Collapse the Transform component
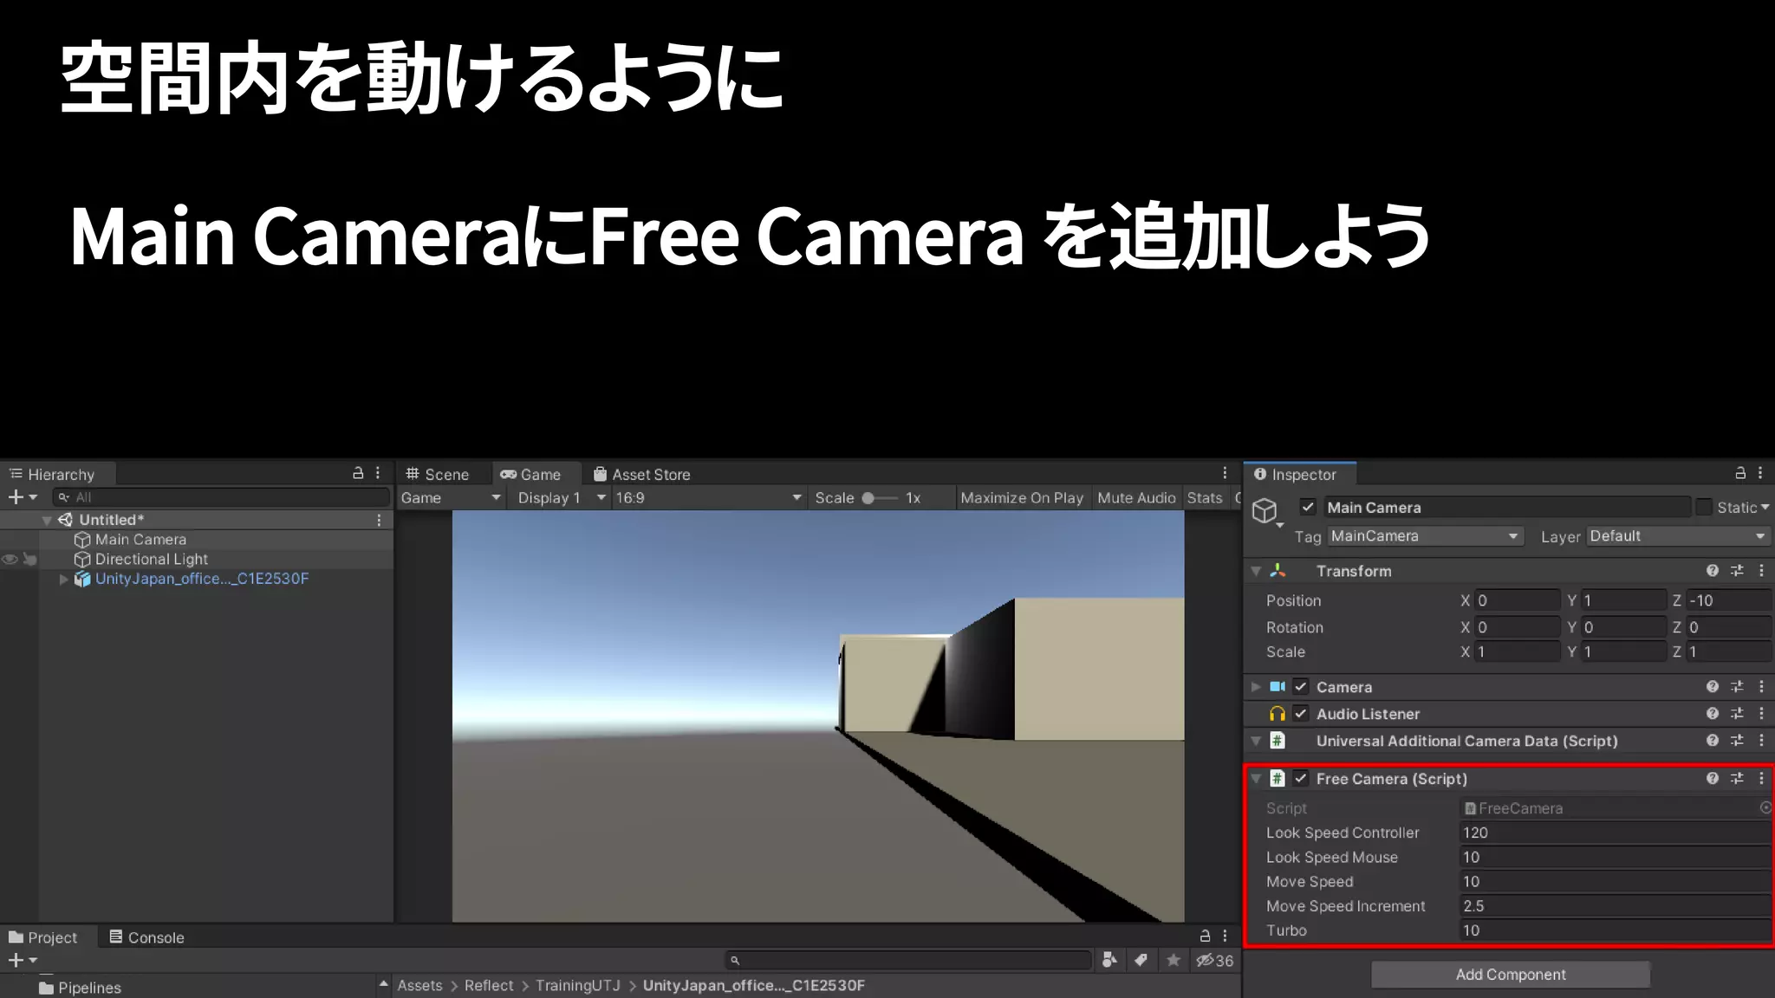Viewport: 1775px width, 998px height. 1256,572
